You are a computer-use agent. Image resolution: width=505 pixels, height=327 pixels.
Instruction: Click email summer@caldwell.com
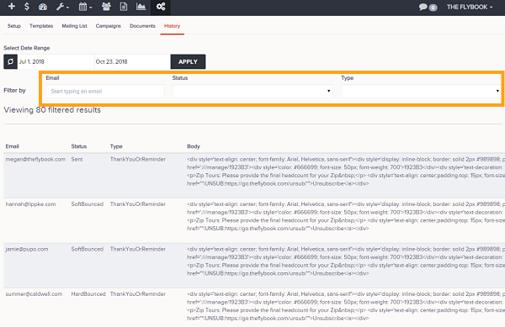click(34, 294)
